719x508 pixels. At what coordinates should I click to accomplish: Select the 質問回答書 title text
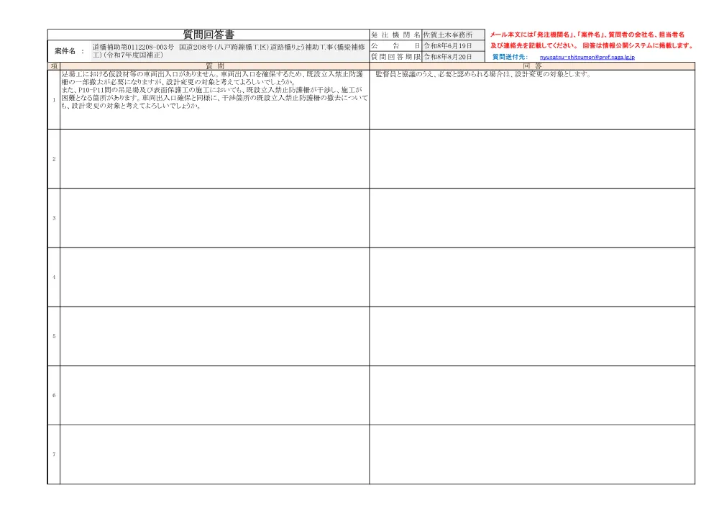tap(209, 35)
